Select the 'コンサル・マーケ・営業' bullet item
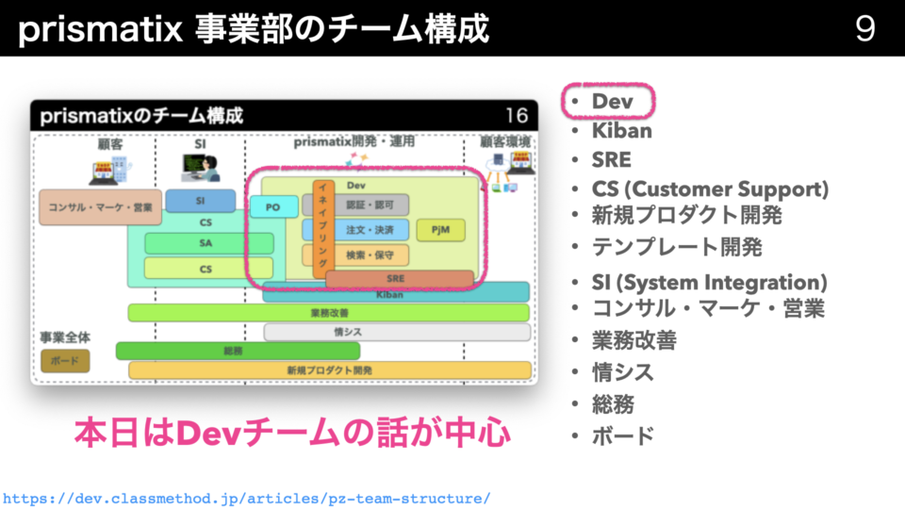 coord(708,308)
